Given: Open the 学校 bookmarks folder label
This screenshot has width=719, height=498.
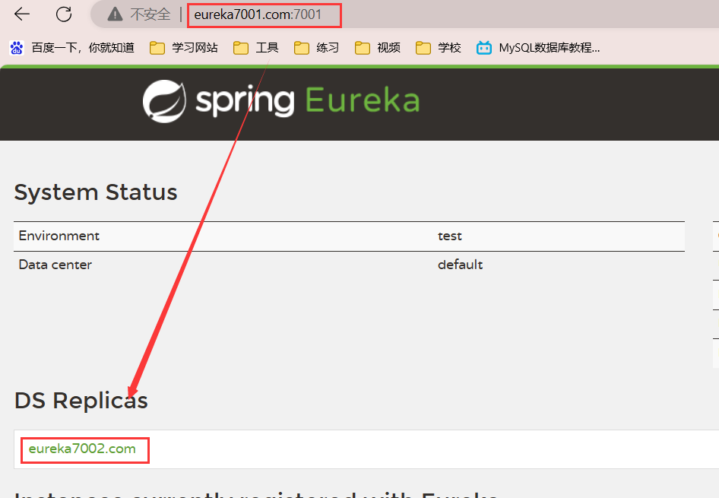Looking at the screenshot, I should (449, 48).
